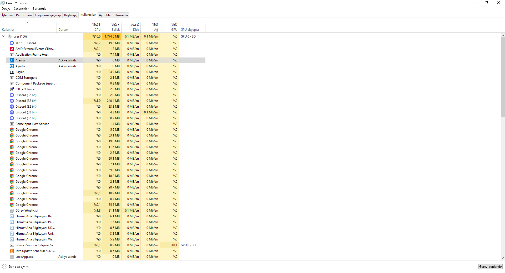
Task: Click the '90,1 MB' Google Chrome memory cell
Action: [x=112, y=159]
